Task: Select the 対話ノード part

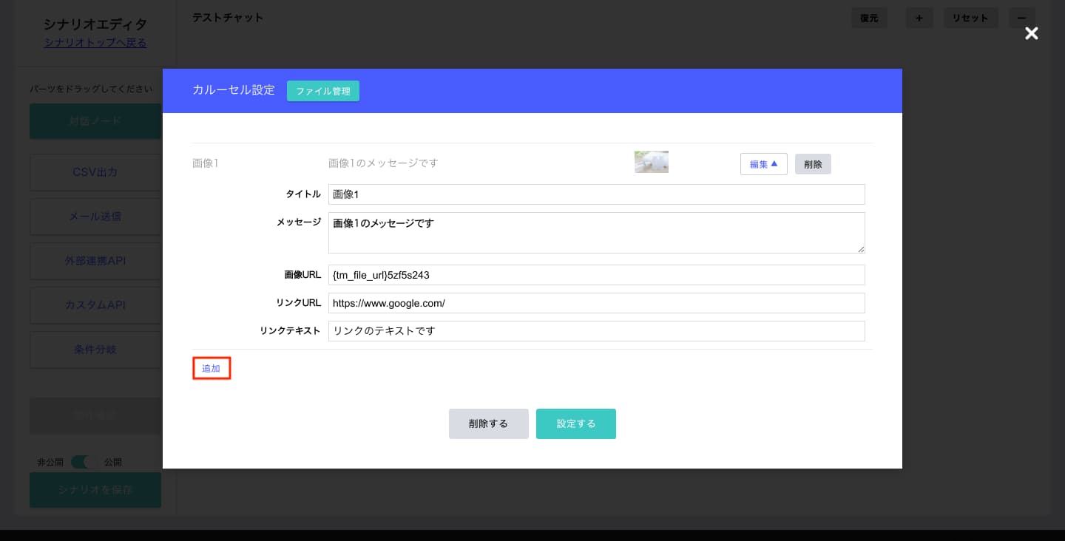Action: pos(95,121)
